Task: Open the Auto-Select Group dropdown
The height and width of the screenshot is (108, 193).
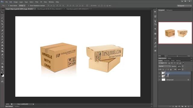Action: pyautogui.click(x=22, y=6)
